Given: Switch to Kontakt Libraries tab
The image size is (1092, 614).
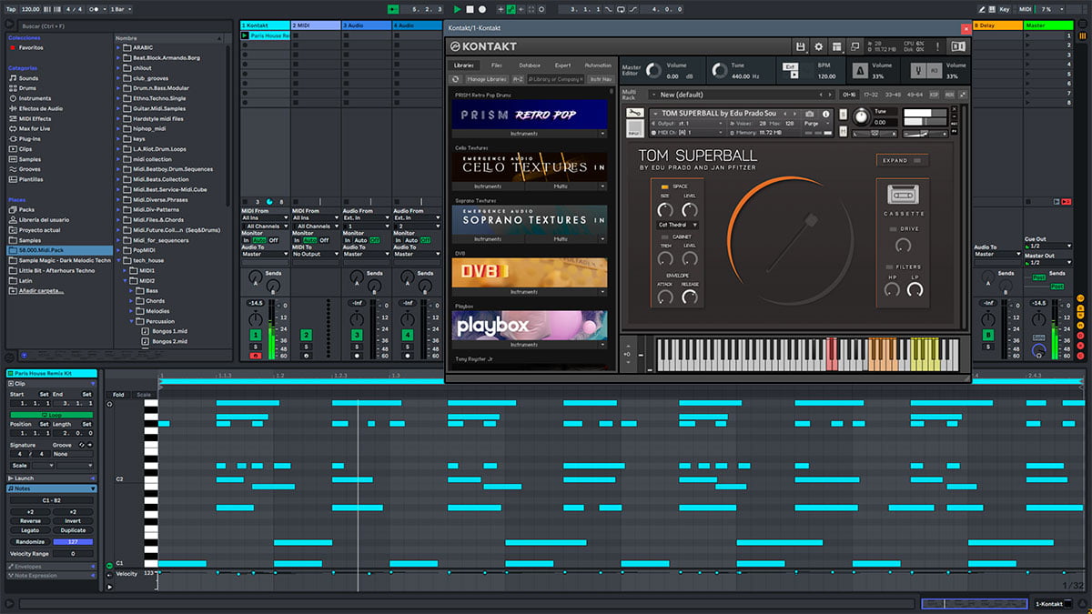Looking at the screenshot, I should point(463,65).
